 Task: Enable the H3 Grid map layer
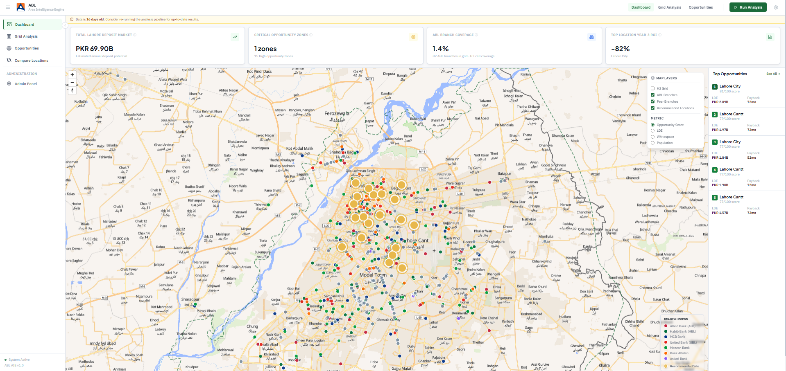(652, 88)
